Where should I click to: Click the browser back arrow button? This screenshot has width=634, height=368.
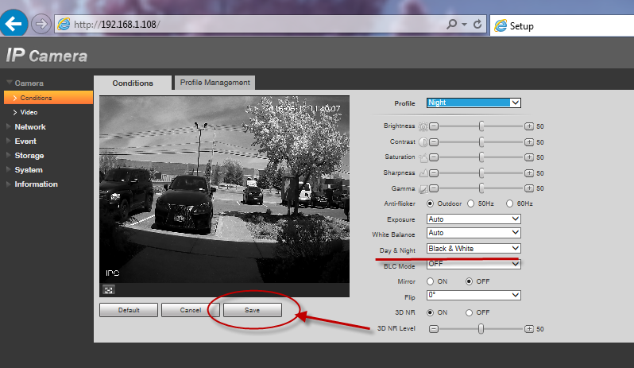pos(14,24)
